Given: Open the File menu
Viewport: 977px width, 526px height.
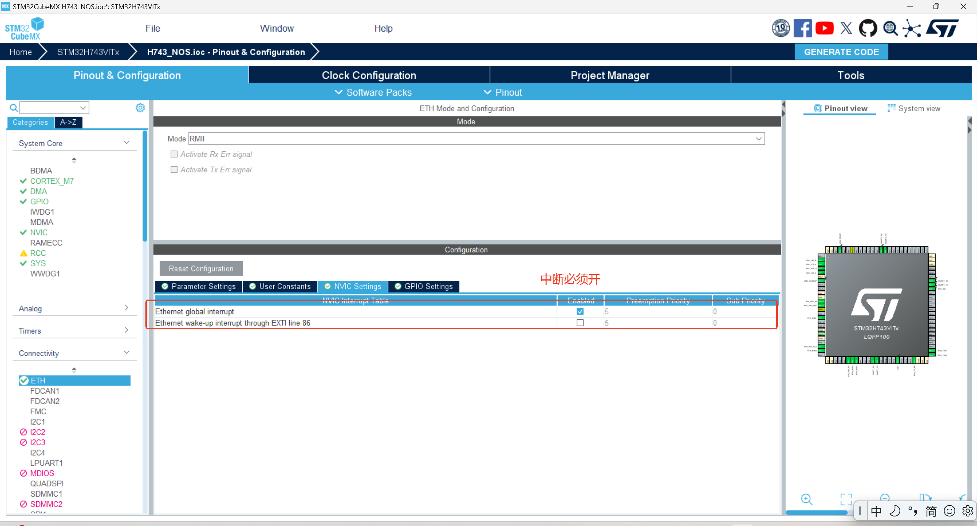Looking at the screenshot, I should pos(153,28).
